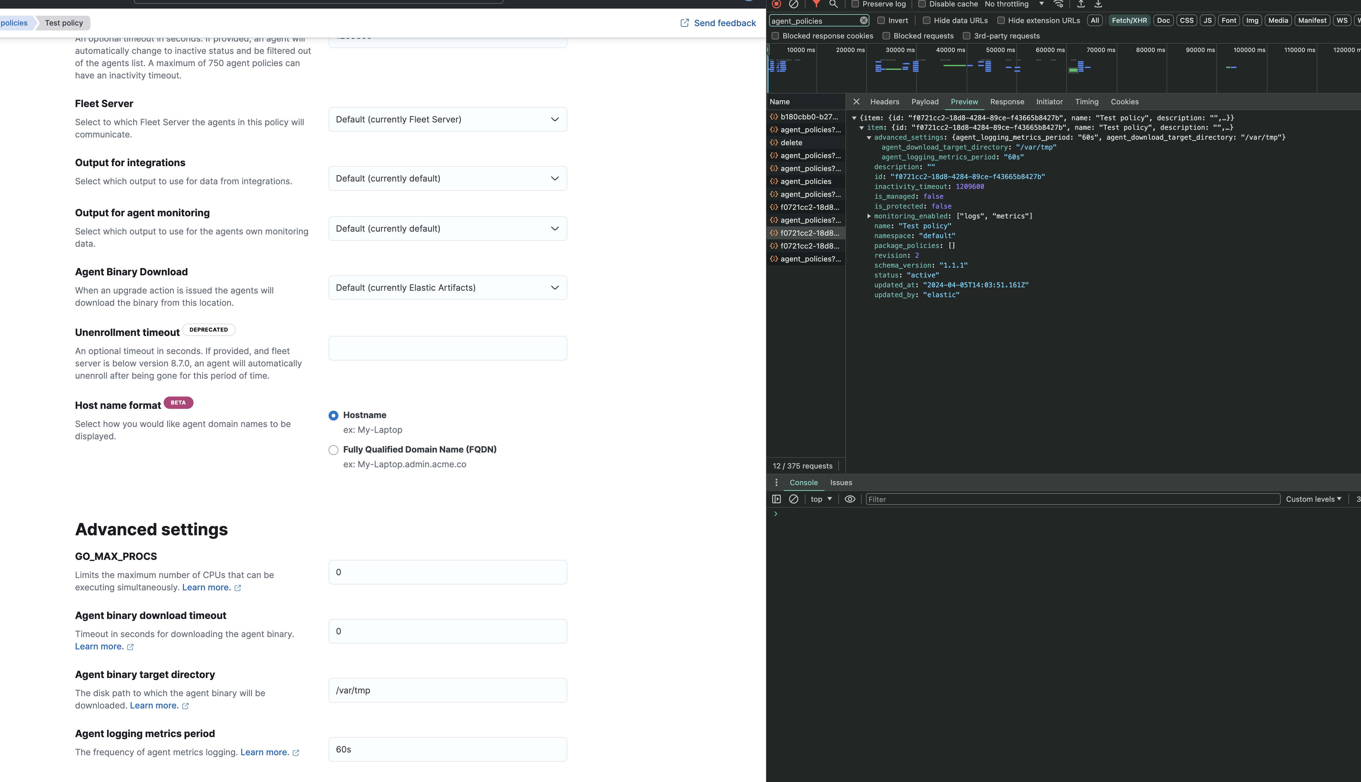The image size is (1361, 782).
Task: Open Agent Binary Download dropdown
Action: coord(447,288)
